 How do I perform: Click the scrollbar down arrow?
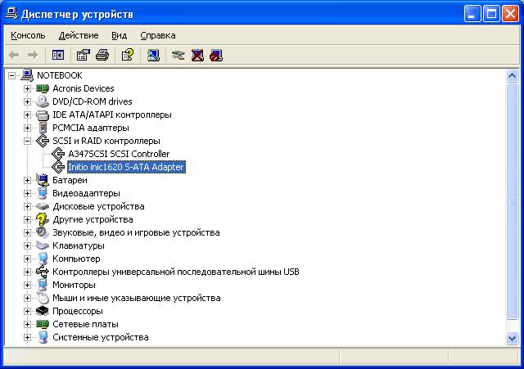click(x=512, y=339)
